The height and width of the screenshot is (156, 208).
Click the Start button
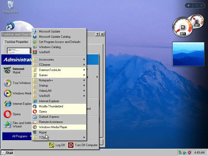point(7,153)
